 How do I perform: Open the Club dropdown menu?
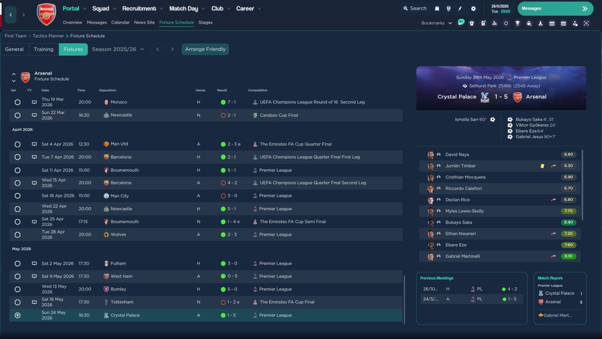pos(221,8)
